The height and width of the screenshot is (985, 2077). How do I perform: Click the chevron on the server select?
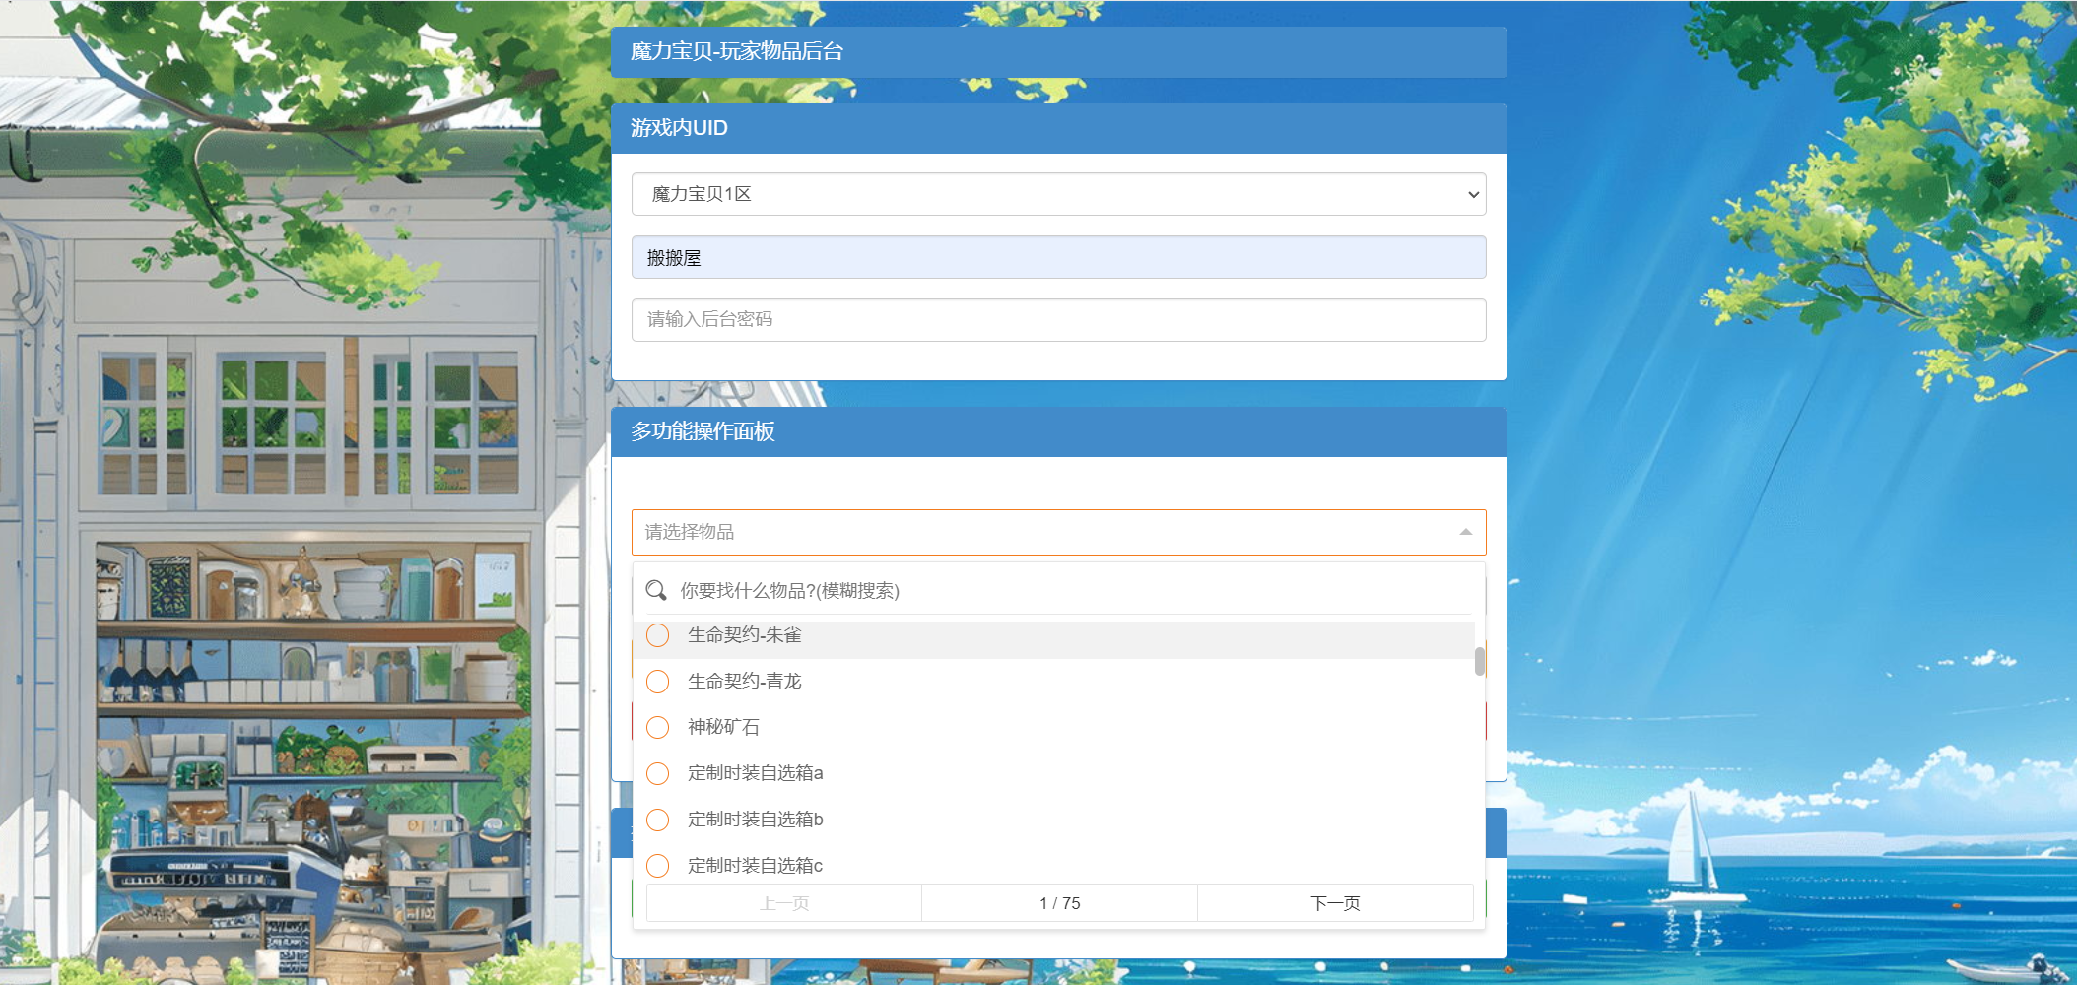(x=1473, y=195)
